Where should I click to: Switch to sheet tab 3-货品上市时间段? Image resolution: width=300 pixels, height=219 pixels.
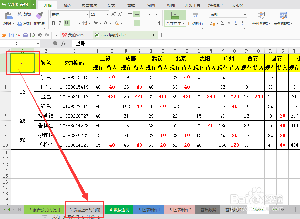point(85,210)
